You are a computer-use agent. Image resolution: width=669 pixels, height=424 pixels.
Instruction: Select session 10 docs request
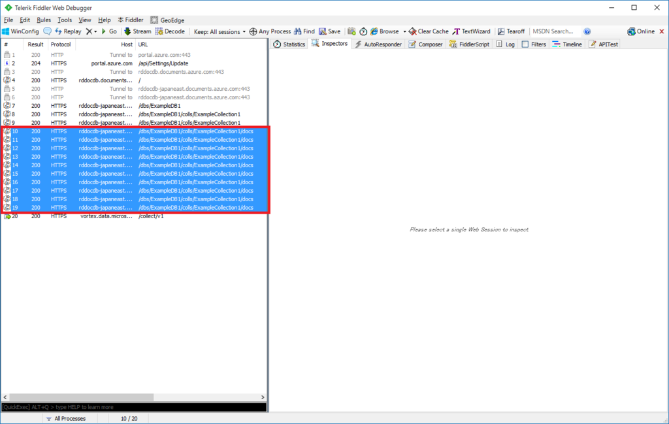coord(134,131)
